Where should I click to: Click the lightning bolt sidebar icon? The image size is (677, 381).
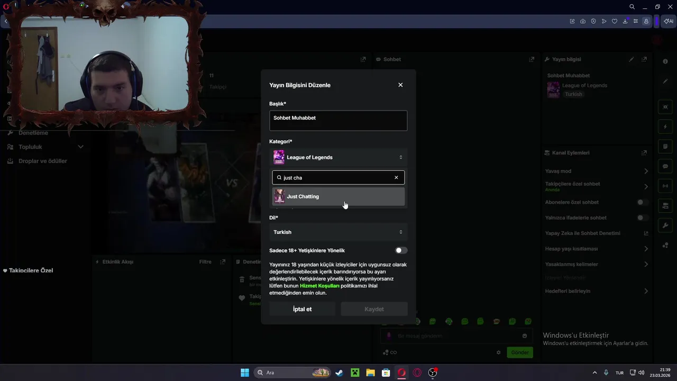coord(665,127)
